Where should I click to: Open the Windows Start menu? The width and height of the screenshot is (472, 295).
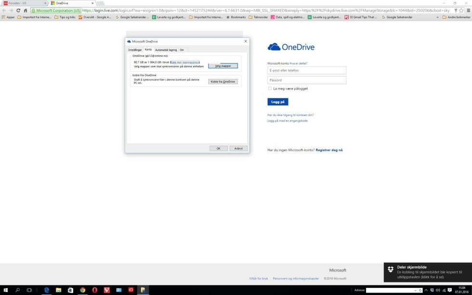(5, 290)
